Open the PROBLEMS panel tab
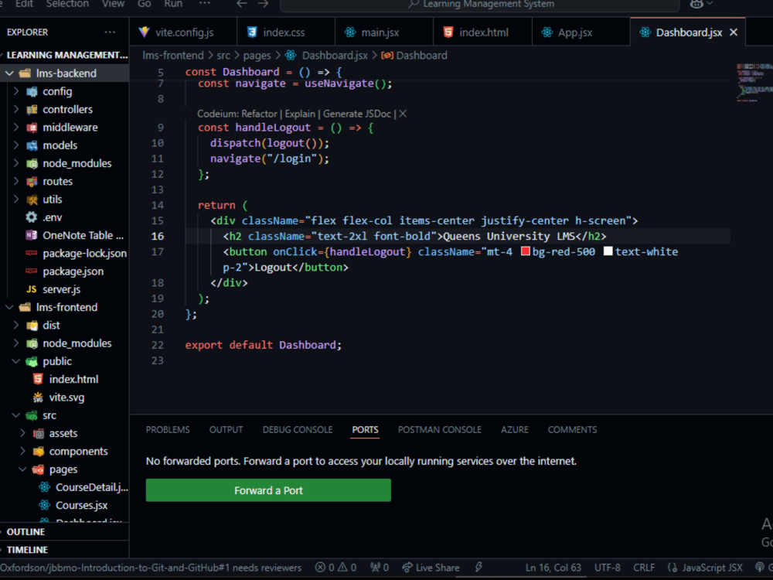The image size is (773, 580). pyautogui.click(x=168, y=429)
